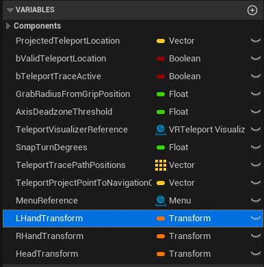Click the orange Transform pill for HeadTransform
The image size is (264, 267).
point(161,254)
